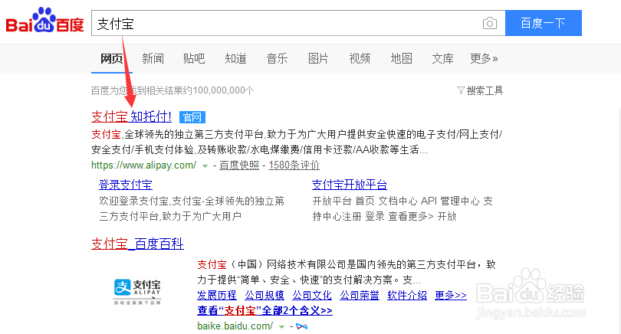Open the 软件介绍 link
The image size is (621, 334).
[407, 295]
